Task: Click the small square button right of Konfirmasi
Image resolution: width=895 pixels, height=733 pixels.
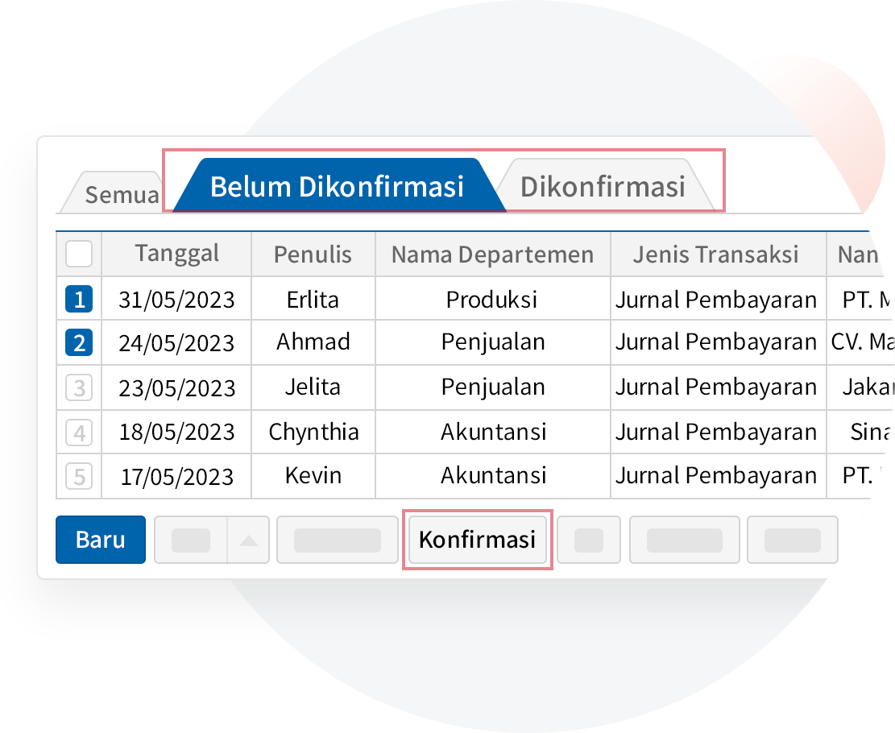Action: (x=588, y=540)
